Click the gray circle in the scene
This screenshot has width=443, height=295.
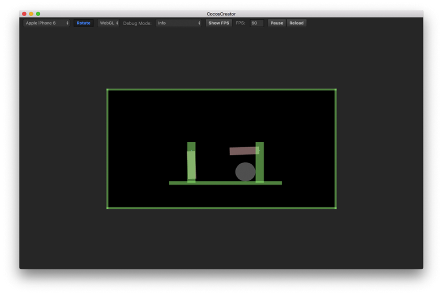coord(245,172)
